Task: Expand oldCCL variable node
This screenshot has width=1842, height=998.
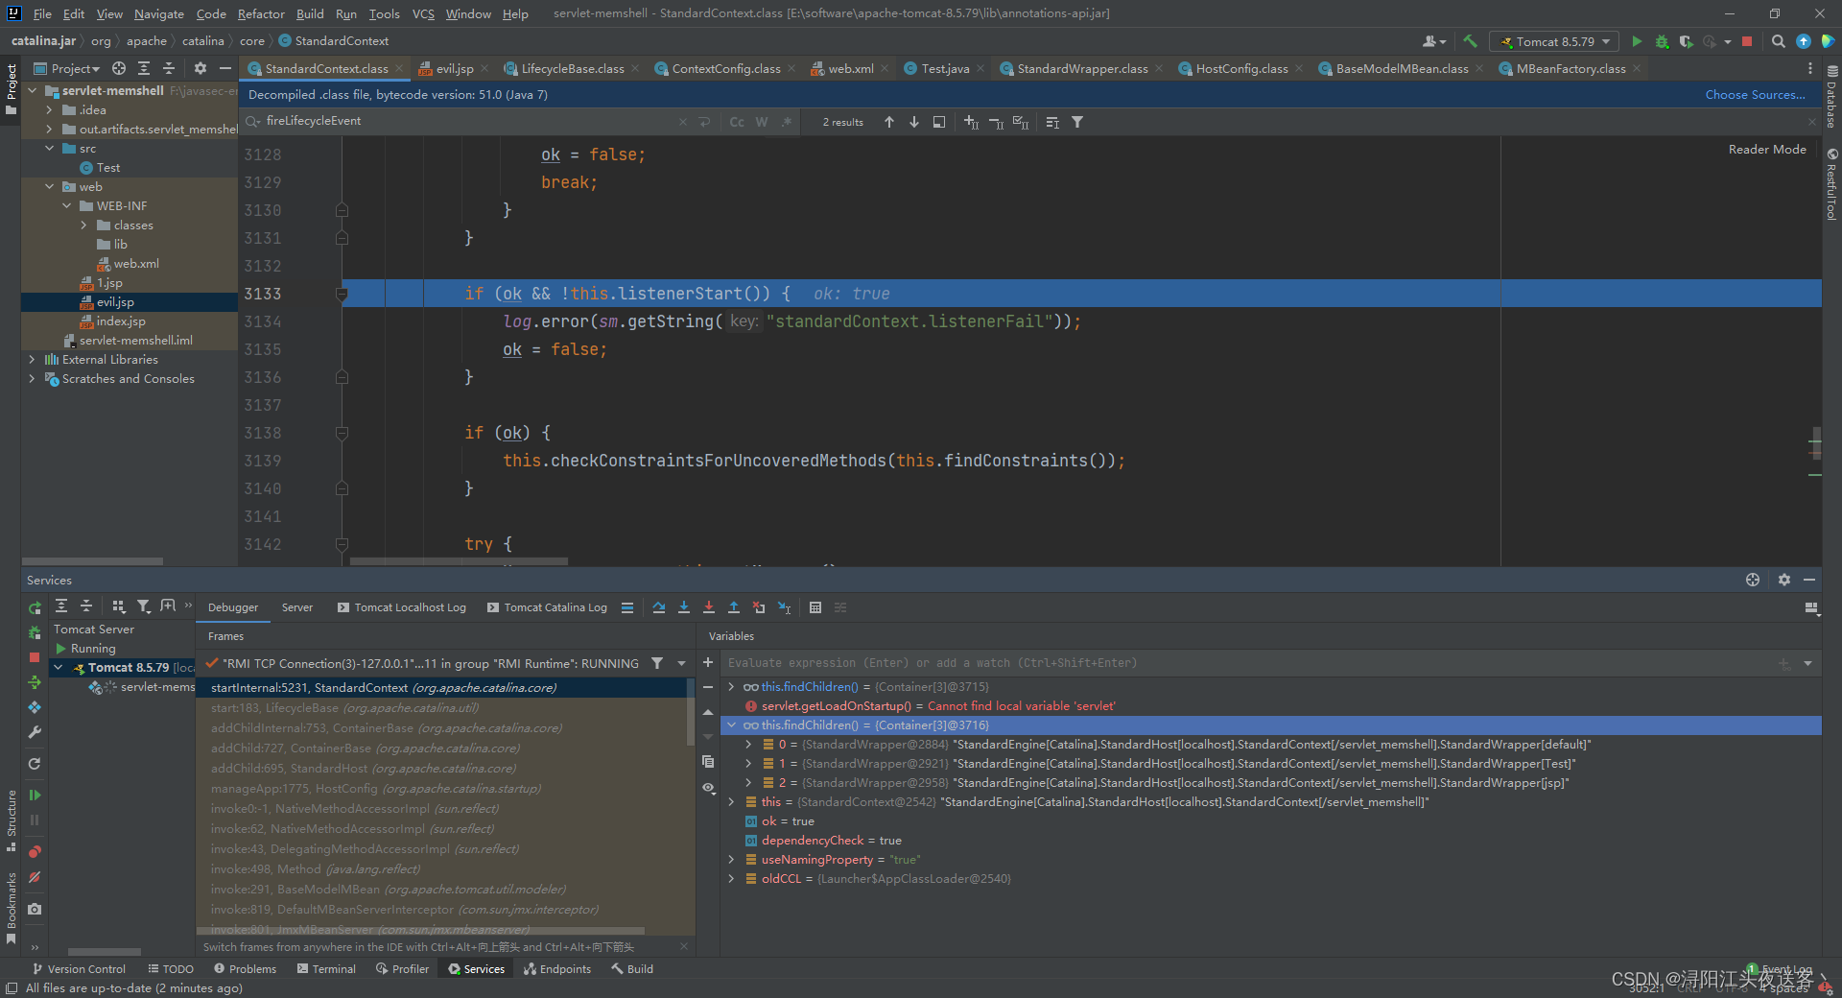Action: click(731, 879)
